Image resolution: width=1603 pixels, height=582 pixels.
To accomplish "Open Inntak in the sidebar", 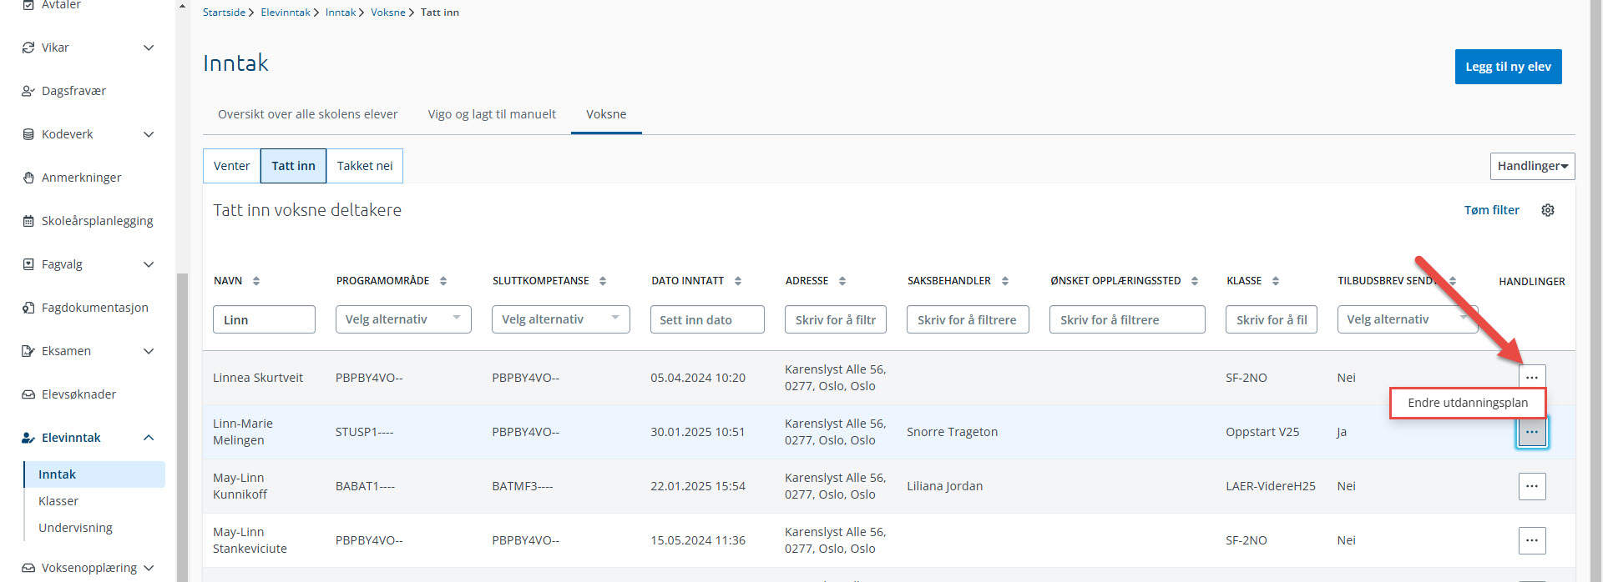I will tap(94, 474).
